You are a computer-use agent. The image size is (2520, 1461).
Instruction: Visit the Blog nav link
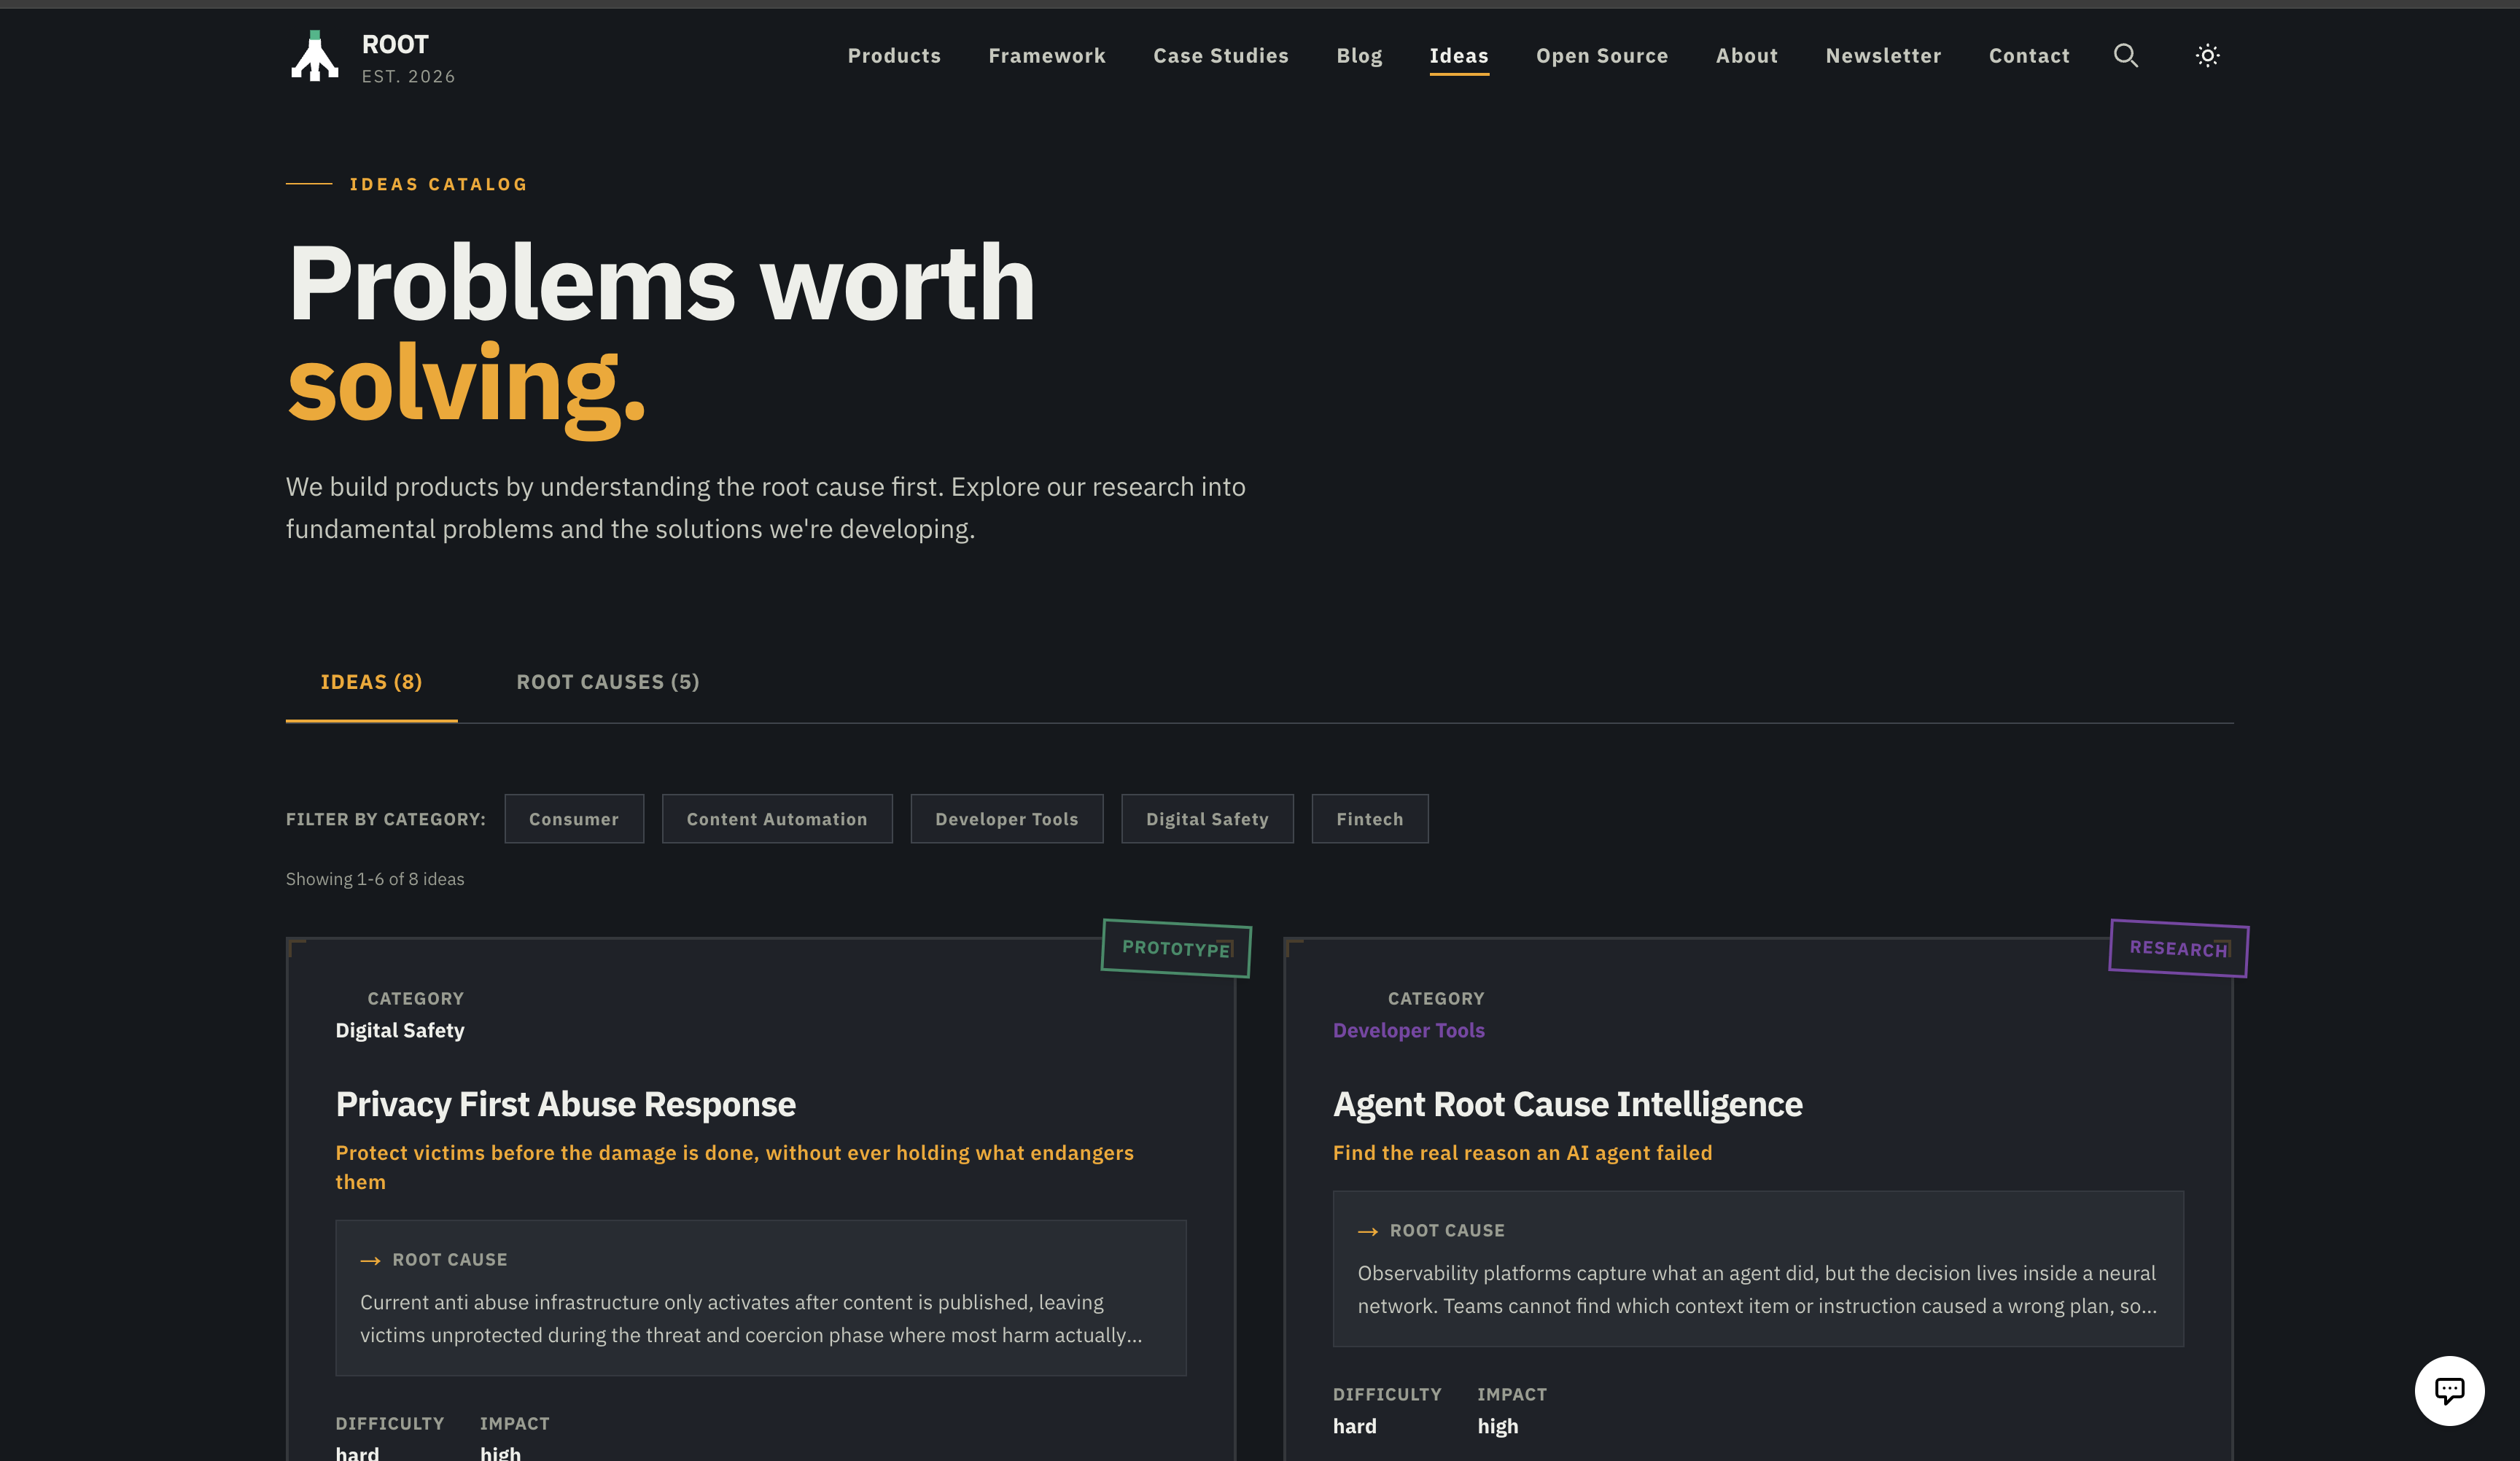[1359, 56]
